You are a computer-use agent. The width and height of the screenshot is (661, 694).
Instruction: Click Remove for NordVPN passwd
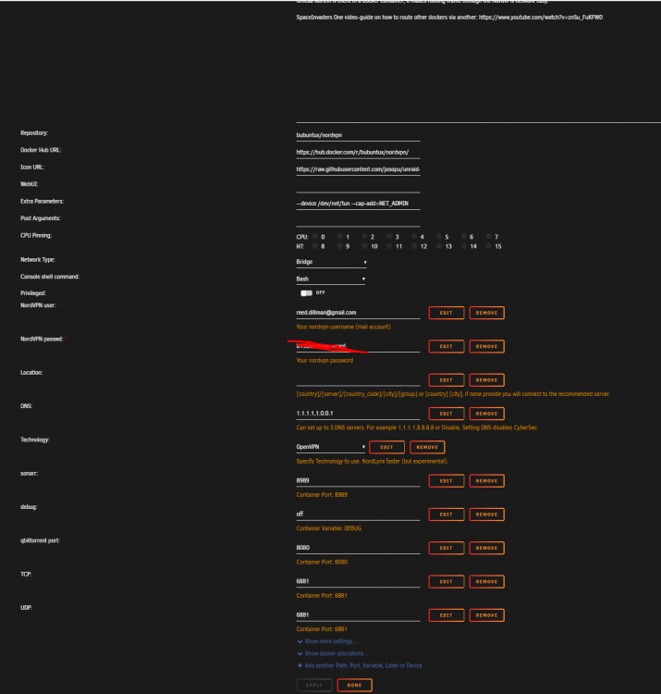(x=487, y=347)
